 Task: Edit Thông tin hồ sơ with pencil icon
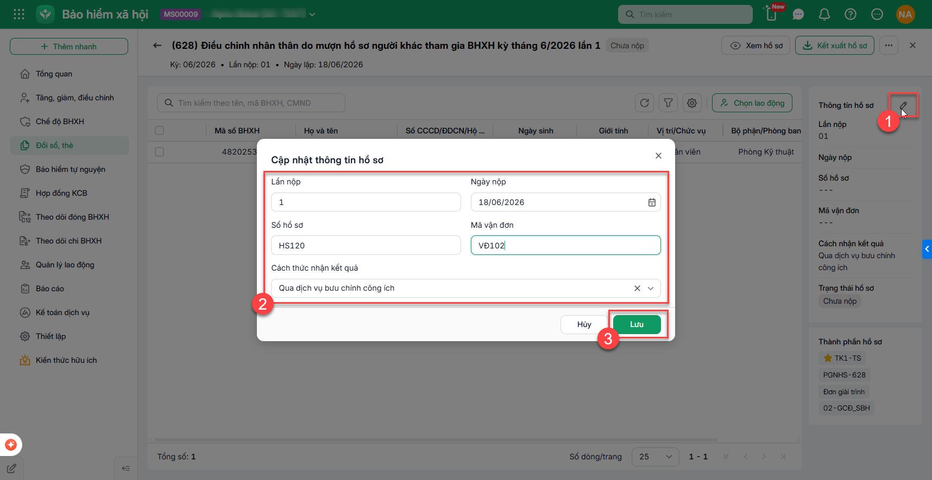(904, 105)
